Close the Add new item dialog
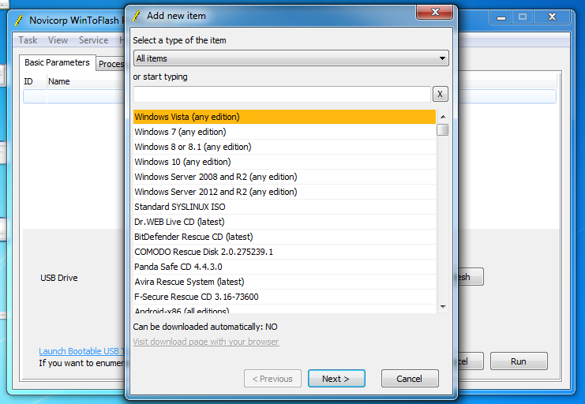Screen dimensions: 585x404 435,12
